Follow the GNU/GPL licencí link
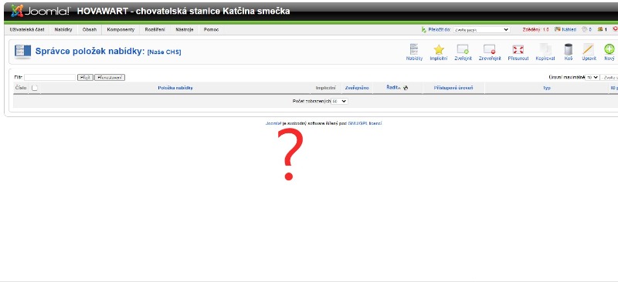Screen dimensions: 618x282 click(365, 123)
